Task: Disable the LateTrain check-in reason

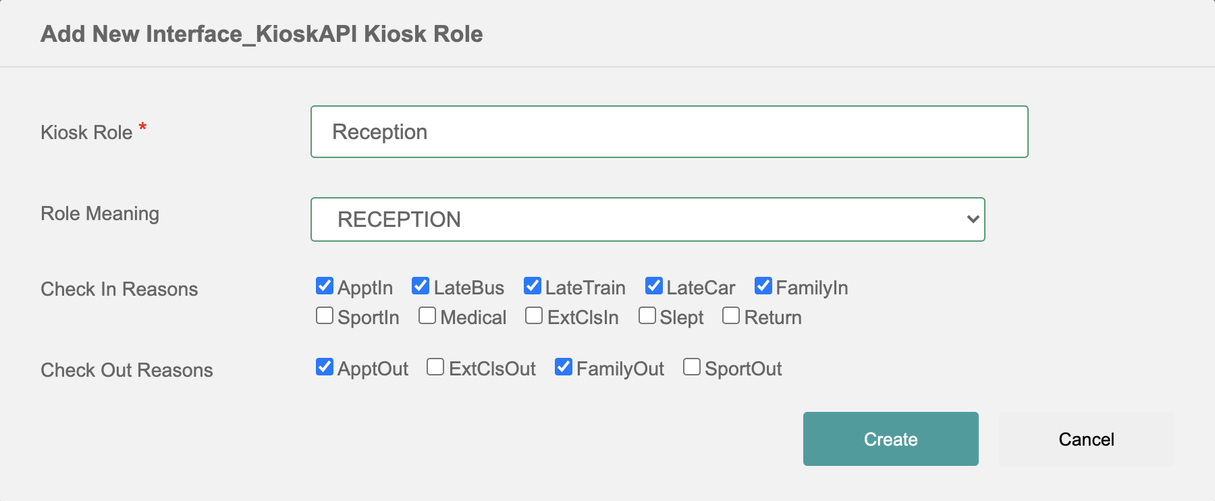Action: point(533,286)
